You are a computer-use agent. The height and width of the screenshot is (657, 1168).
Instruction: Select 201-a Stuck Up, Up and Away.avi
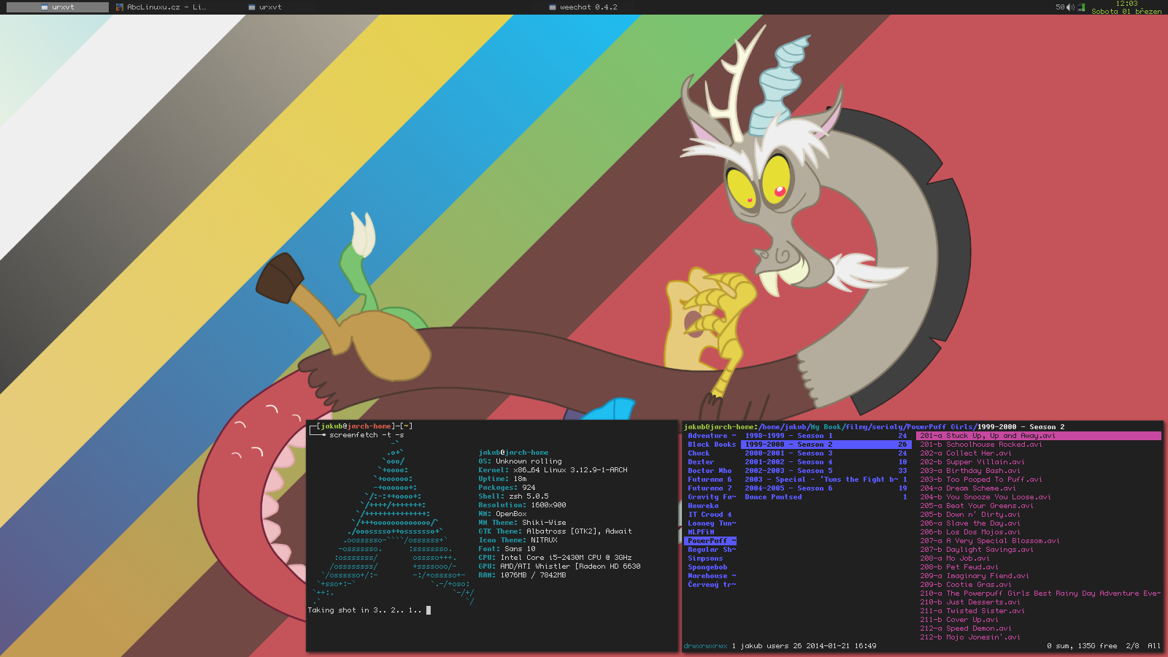tap(1039, 436)
